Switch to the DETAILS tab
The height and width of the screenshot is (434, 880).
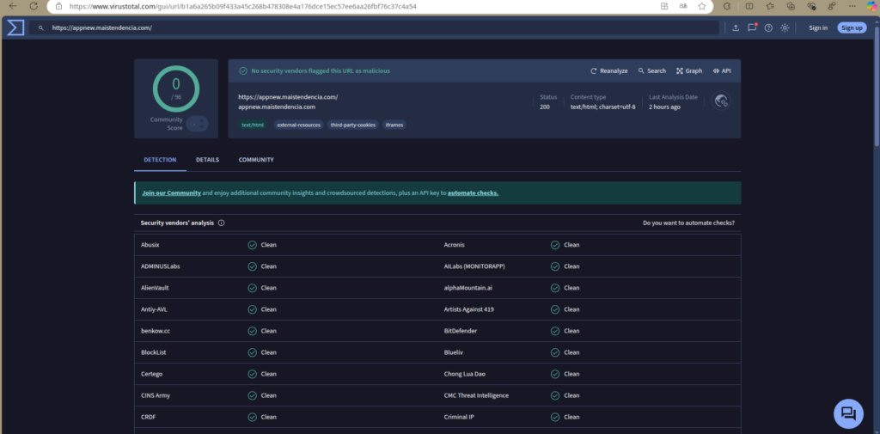click(208, 160)
